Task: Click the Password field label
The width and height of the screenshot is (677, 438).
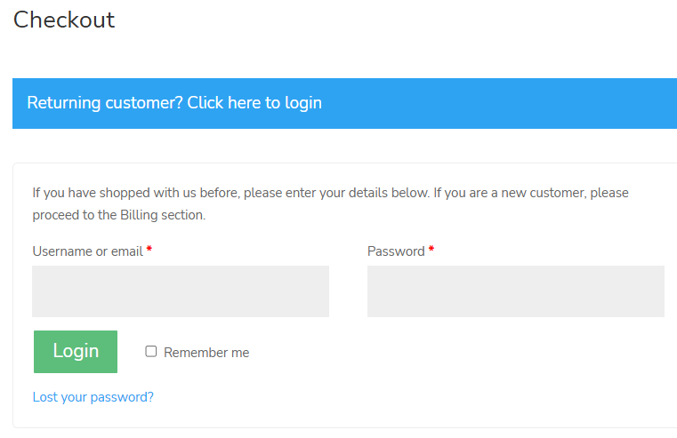Action: point(396,251)
